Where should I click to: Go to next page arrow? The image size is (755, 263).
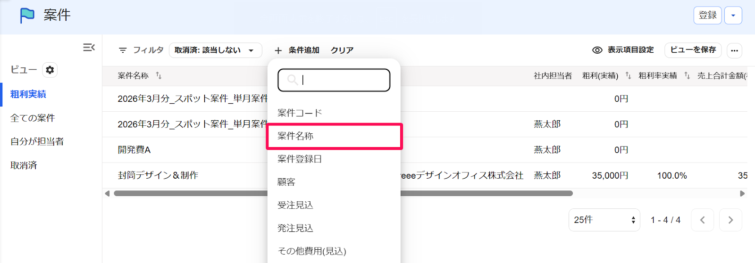pyautogui.click(x=730, y=220)
